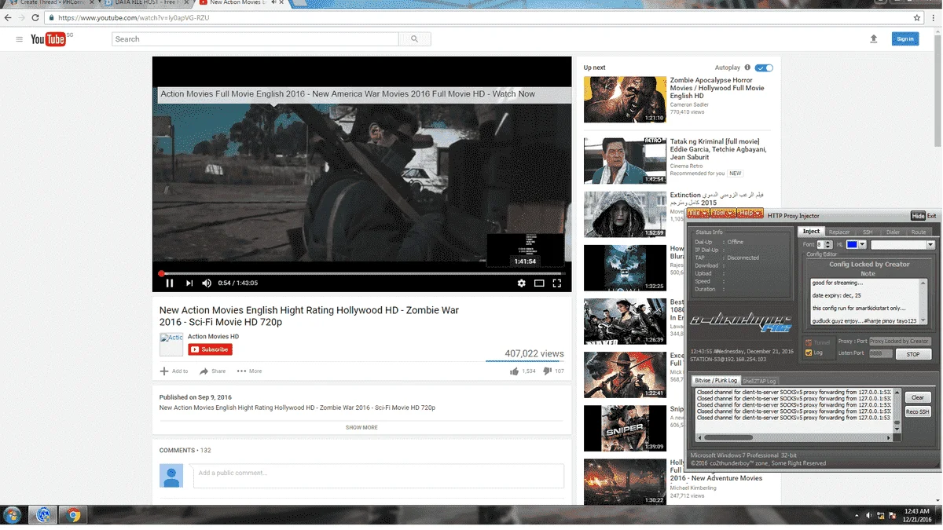The image size is (943, 530).
Task: Click the STOP button in Proxy Injector
Action: tap(913, 354)
